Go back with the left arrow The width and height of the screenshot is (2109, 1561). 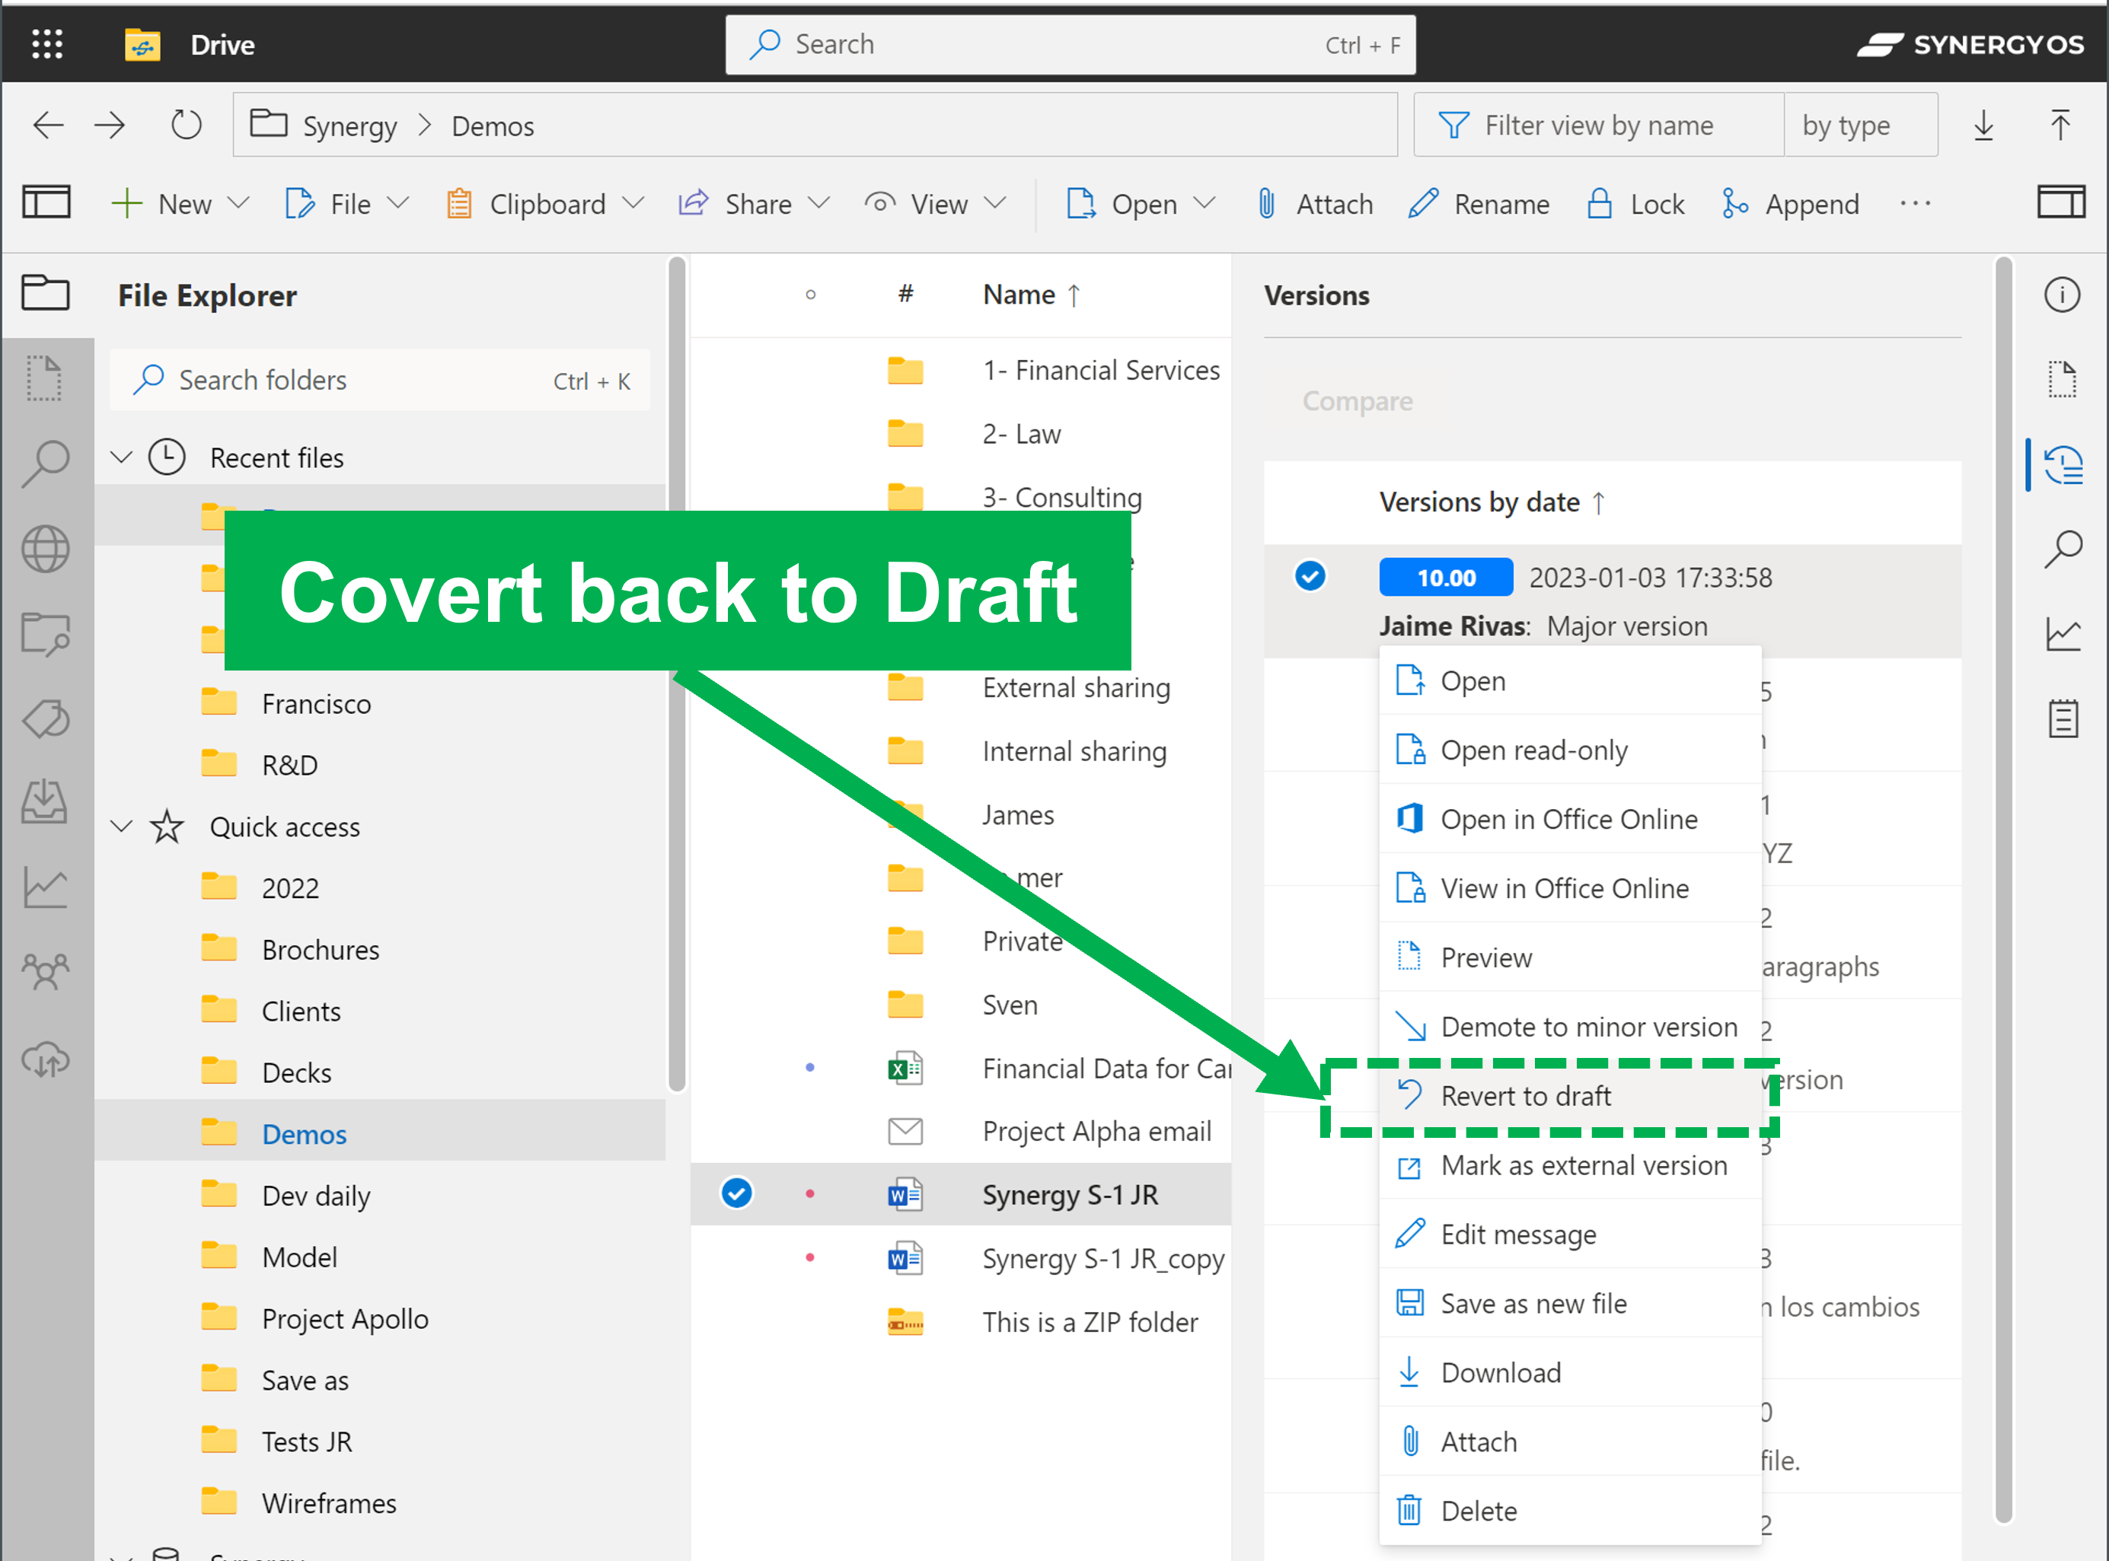48,125
